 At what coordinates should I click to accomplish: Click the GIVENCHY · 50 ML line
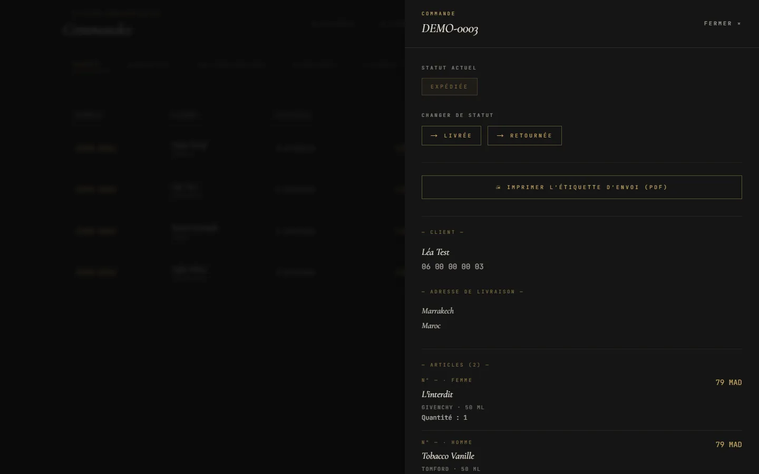pos(453,408)
